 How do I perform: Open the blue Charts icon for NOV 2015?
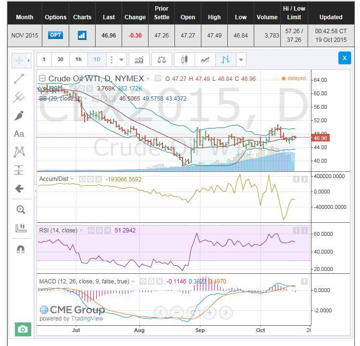[x=82, y=35]
